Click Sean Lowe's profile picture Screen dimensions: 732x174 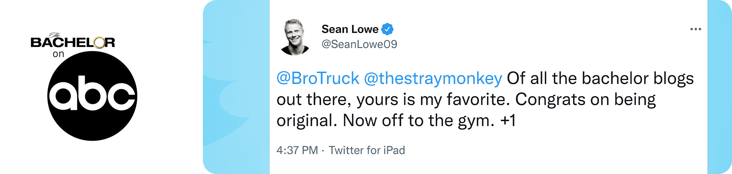click(295, 37)
